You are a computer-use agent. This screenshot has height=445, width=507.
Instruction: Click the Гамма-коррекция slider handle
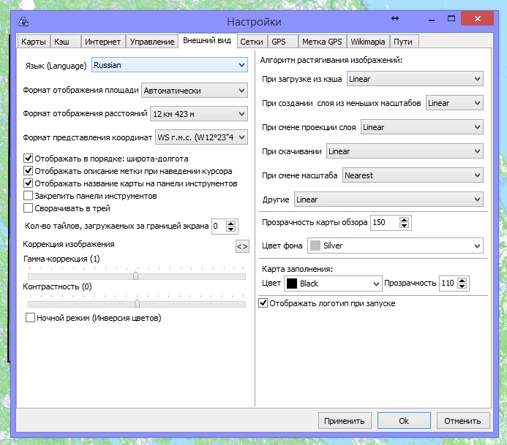coord(136,275)
